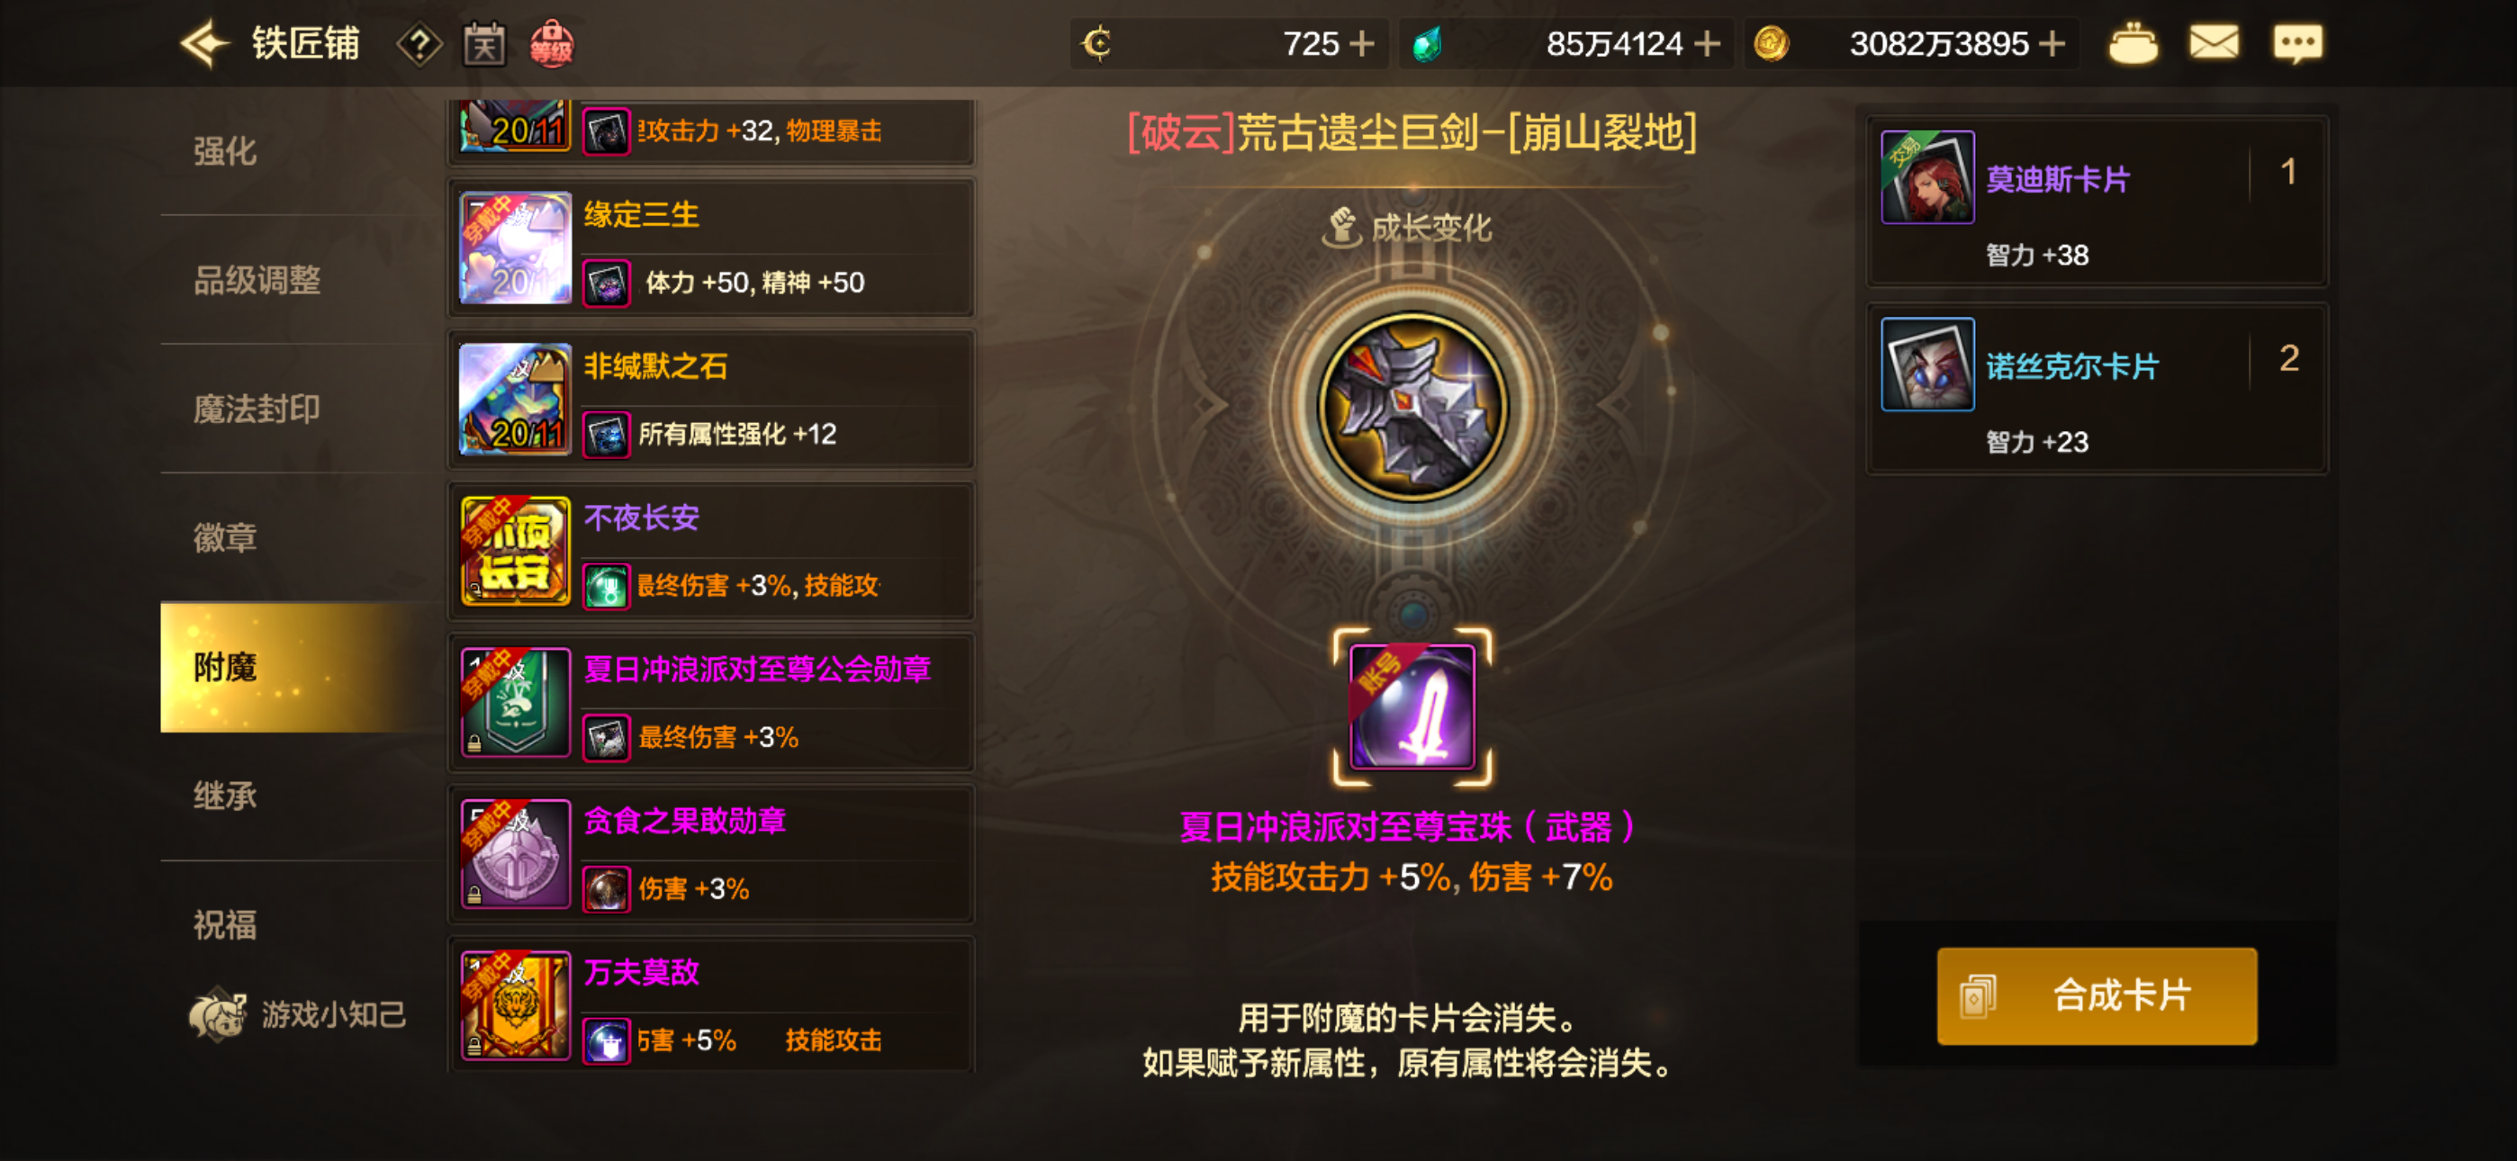Open the calendar icon in top bar
The image size is (2517, 1161).
484,44
